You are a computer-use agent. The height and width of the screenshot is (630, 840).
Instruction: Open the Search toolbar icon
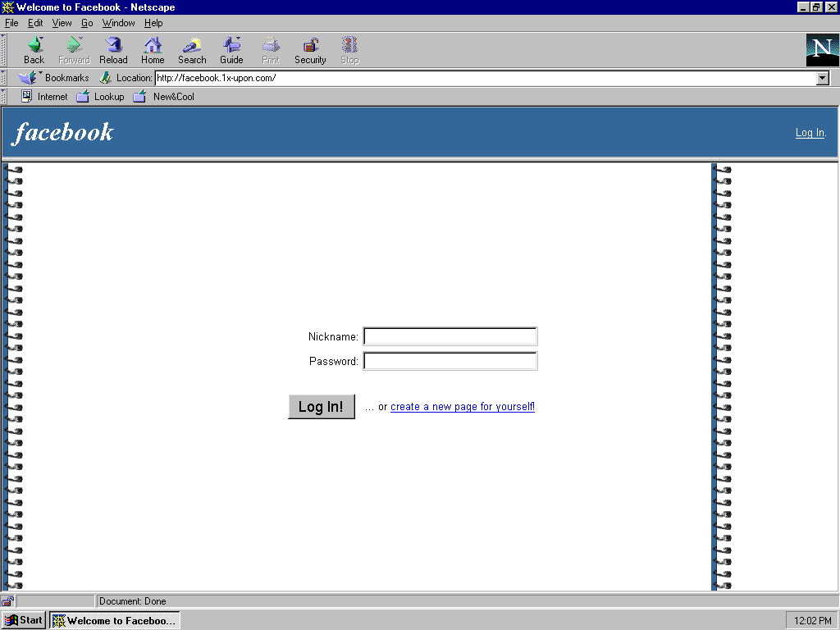click(x=192, y=46)
